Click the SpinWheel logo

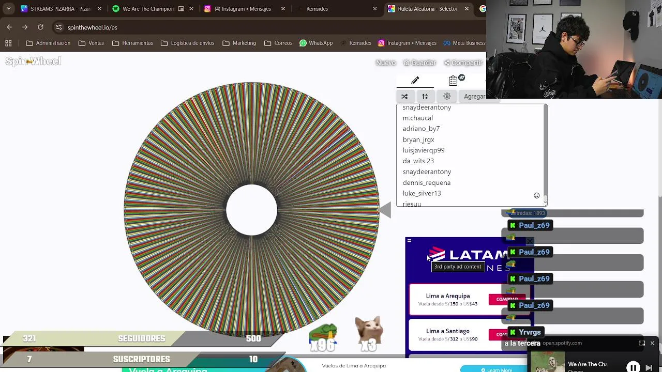pos(33,61)
